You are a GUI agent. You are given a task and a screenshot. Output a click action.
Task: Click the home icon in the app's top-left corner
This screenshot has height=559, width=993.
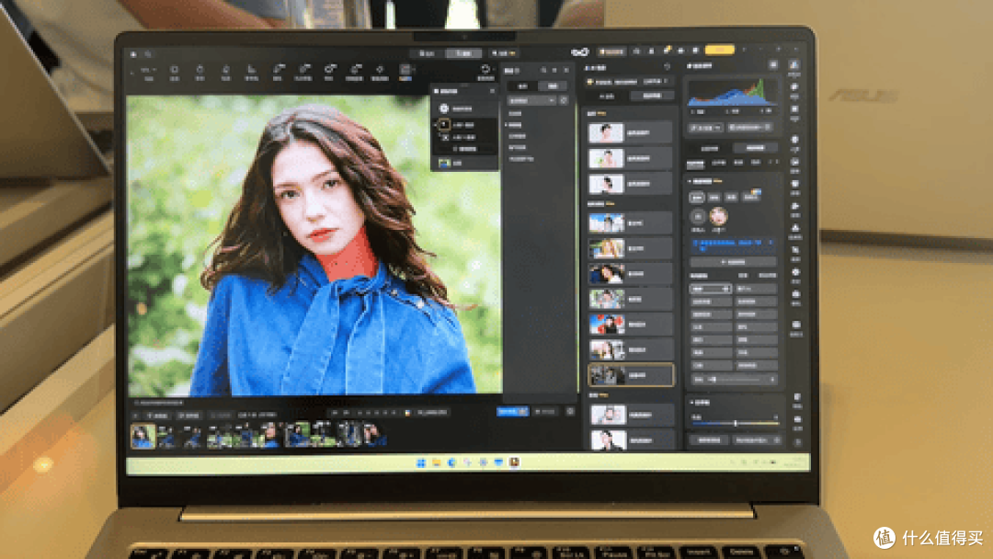[x=133, y=54]
